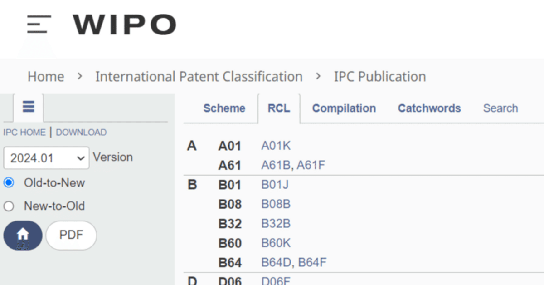Click the DOWNLOAD link
544x285 pixels.
(81, 133)
